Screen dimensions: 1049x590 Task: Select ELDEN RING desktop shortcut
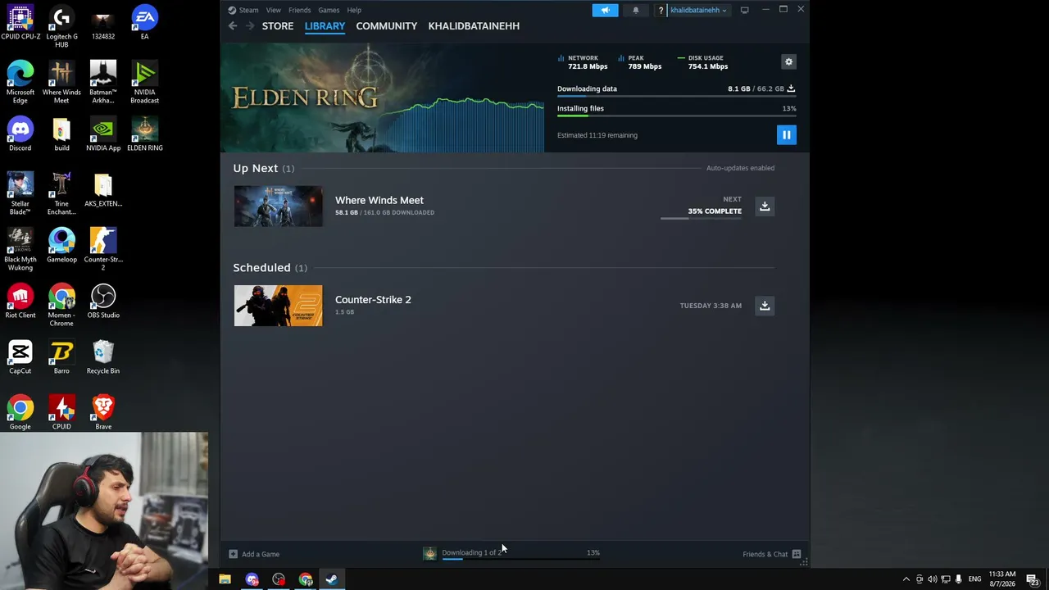tap(144, 135)
